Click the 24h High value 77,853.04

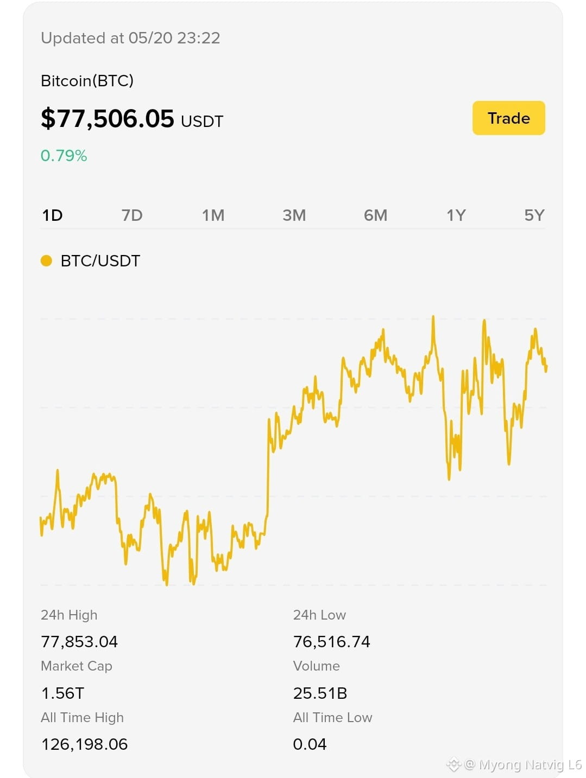79,642
